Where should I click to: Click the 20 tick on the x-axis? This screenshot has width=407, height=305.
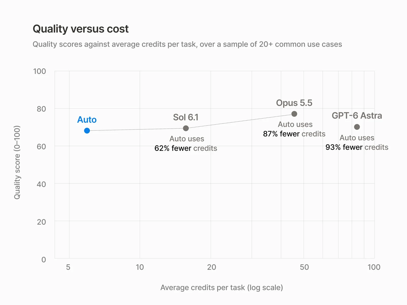pos(211,267)
